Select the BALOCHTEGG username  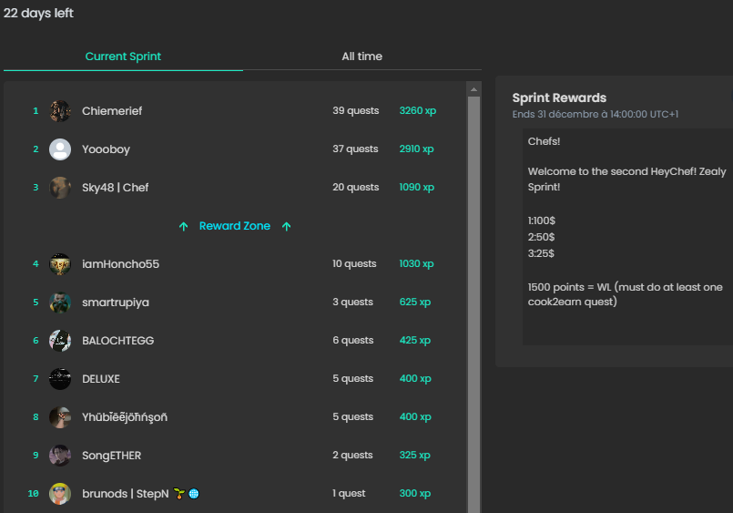(x=118, y=341)
